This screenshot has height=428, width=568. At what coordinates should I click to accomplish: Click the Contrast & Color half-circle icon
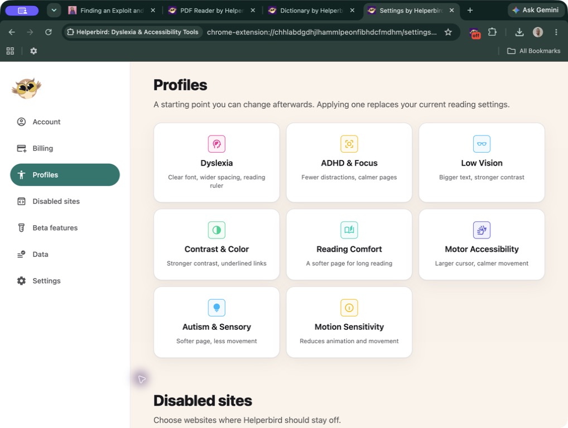point(216,230)
